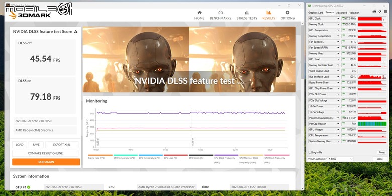Toggle the Frame rate (FPS) legend swatch
The width and height of the screenshot is (392, 196).
100,155
